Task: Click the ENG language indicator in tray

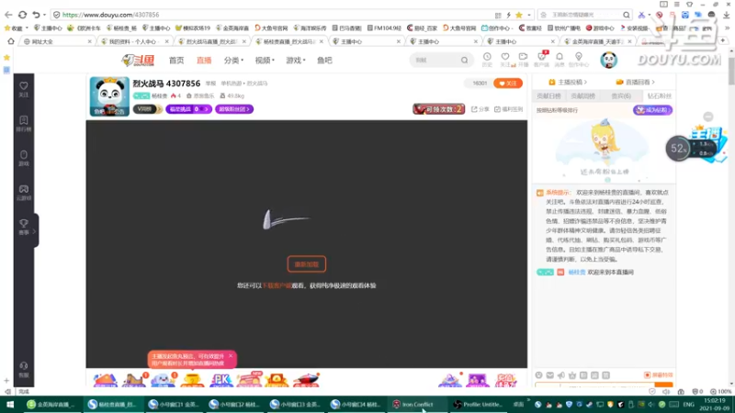Action: point(688,404)
